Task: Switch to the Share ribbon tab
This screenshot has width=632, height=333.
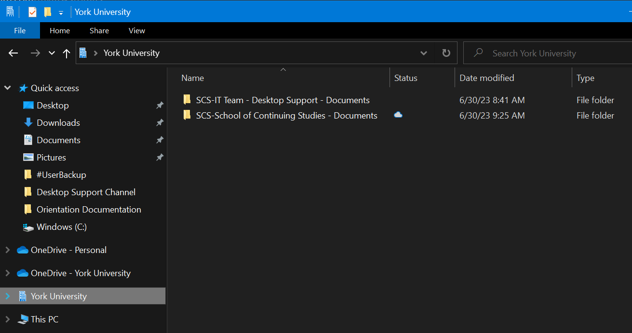Action: point(99,30)
